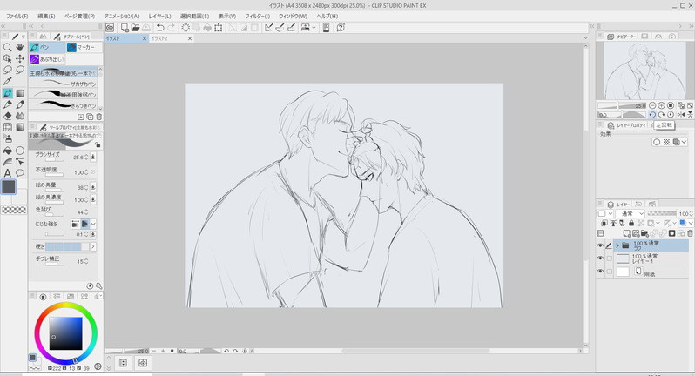Delete layer via trash icon in Layer panel
This screenshot has width=695, height=376.
[x=690, y=233]
